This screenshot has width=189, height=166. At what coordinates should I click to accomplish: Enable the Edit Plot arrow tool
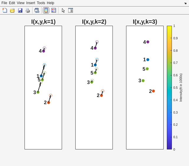click(63, 10)
